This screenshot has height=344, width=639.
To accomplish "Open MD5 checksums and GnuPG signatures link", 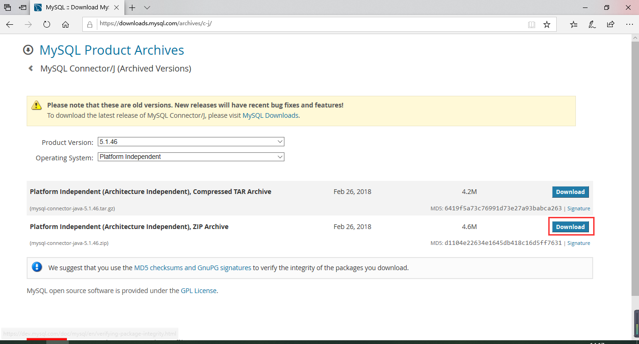I will tap(193, 268).
